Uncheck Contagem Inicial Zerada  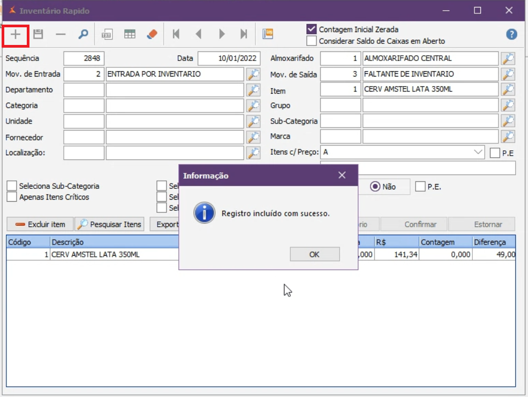pos(312,29)
